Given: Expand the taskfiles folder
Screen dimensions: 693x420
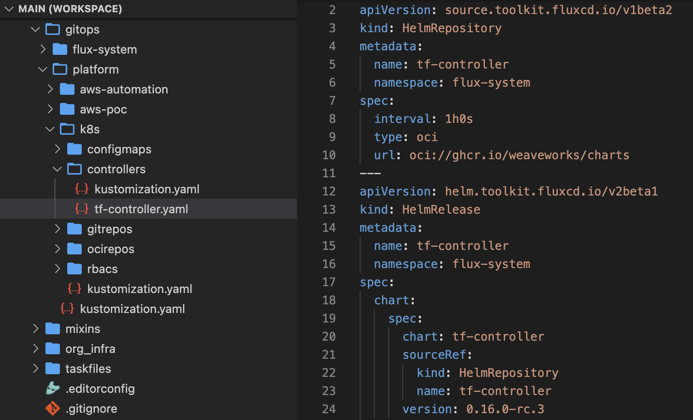Looking at the screenshot, I should coord(35,368).
